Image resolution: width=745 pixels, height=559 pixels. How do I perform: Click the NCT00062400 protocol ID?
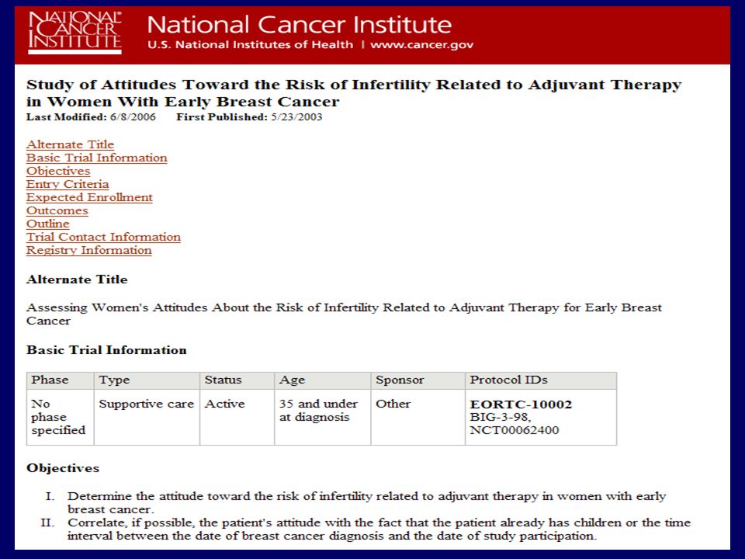coord(514,431)
